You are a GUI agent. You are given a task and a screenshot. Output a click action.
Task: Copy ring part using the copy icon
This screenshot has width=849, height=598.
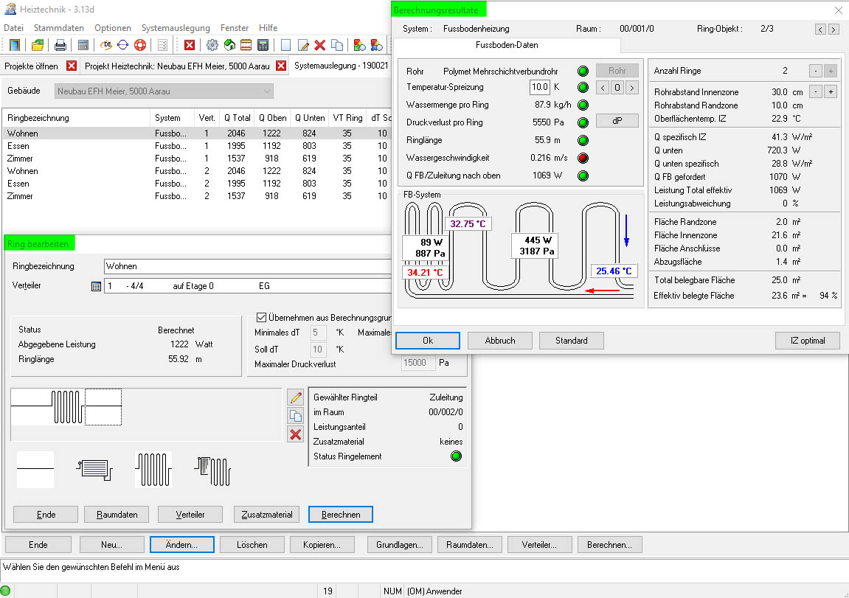click(x=296, y=416)
